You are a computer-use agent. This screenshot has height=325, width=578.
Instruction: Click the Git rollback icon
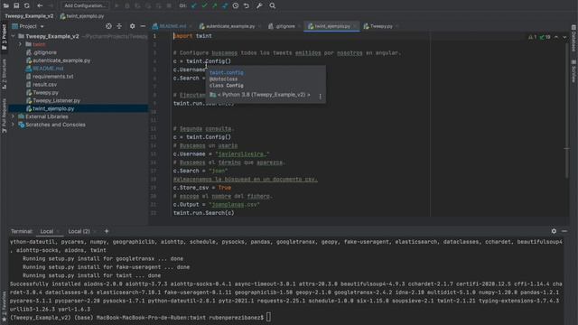click(x=247, y=5)
